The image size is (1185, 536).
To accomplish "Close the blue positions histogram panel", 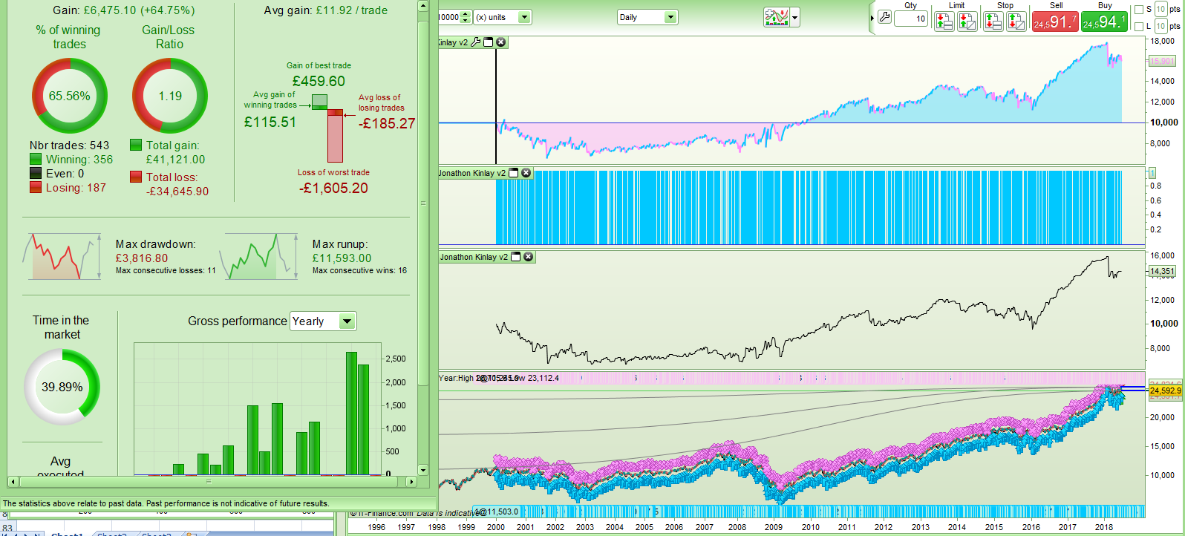I will click(x=526, y=173).
